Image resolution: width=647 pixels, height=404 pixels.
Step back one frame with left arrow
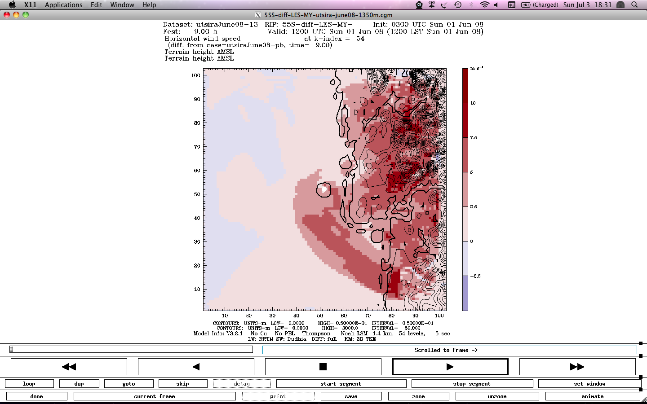click(196, 367)
